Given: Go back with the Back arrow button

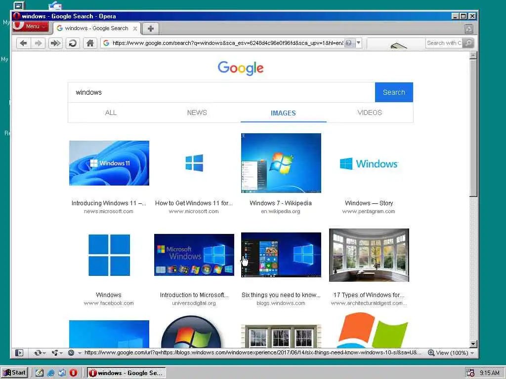Looking at the screenshot, I should coord(23,43).
